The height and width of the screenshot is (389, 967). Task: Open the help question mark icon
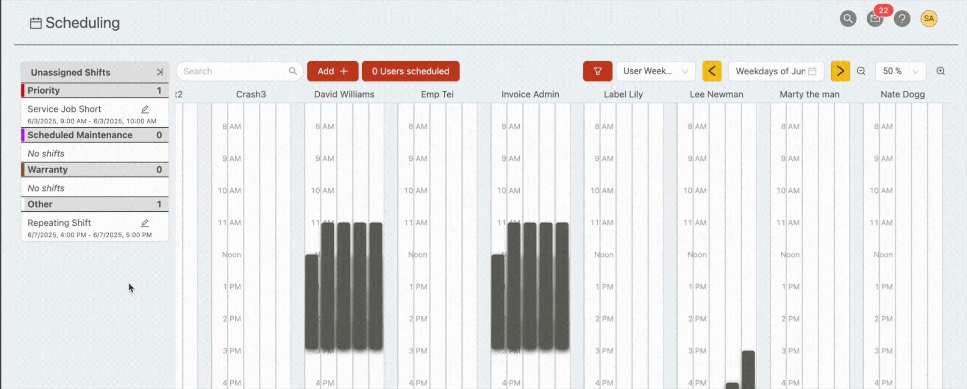(902, 19)
